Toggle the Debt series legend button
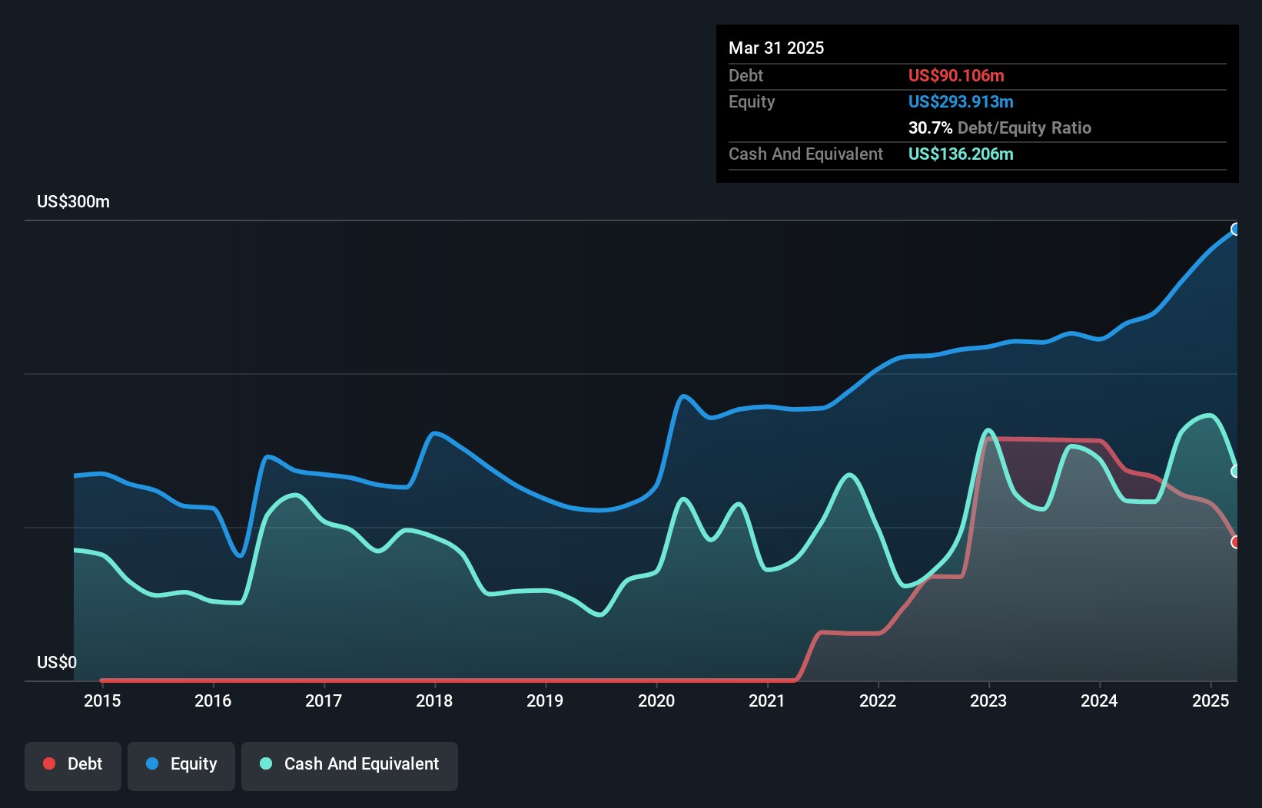 click(73, 766)
